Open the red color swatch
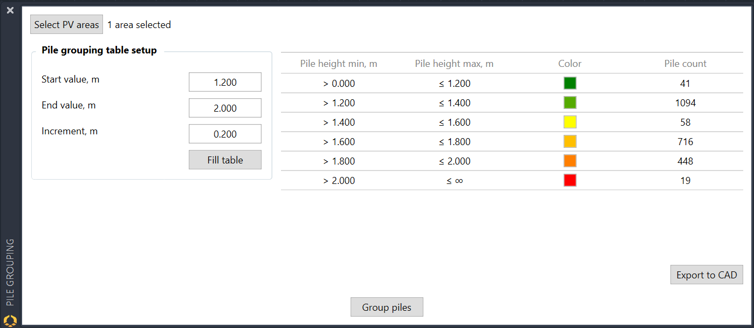 (570, 180)
